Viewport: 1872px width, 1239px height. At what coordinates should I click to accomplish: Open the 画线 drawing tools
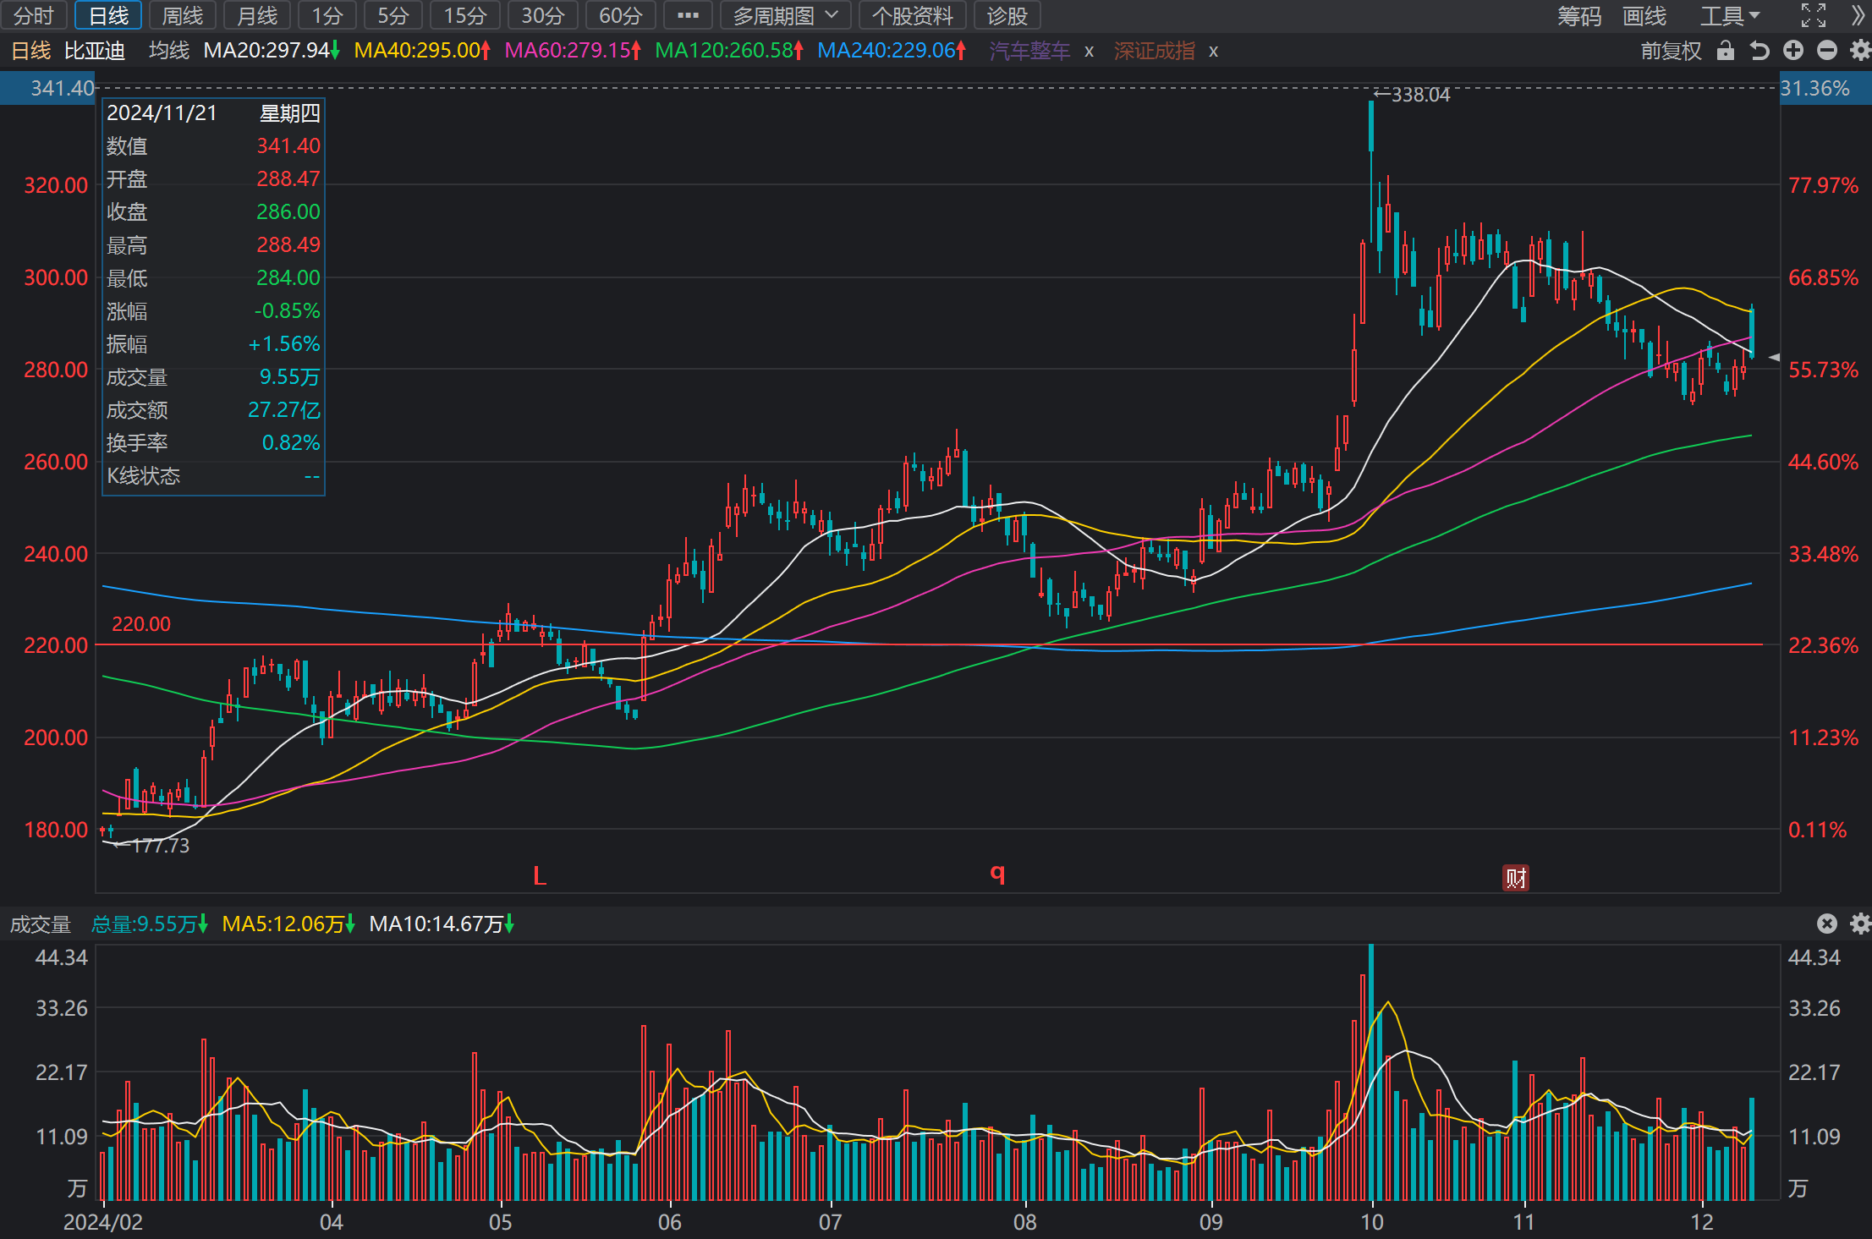click(1644, 15)
